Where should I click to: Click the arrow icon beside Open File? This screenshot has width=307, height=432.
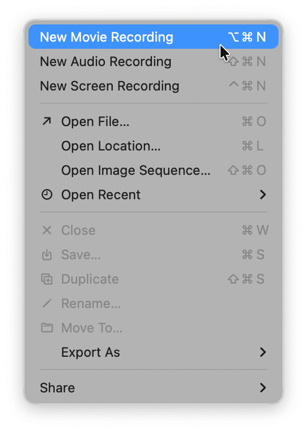47,121
